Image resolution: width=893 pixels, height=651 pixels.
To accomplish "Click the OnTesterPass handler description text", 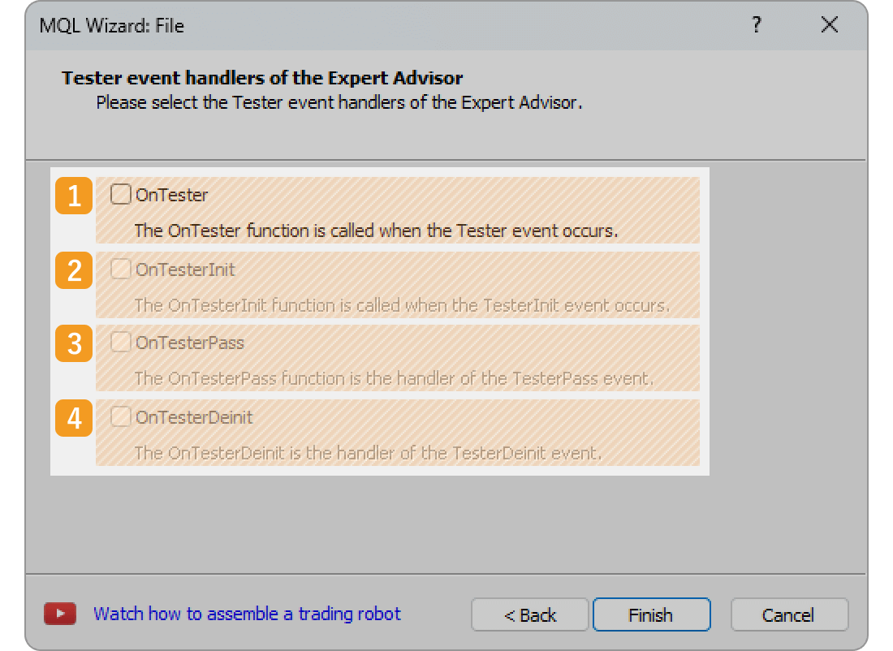I will tap(394, 378).
